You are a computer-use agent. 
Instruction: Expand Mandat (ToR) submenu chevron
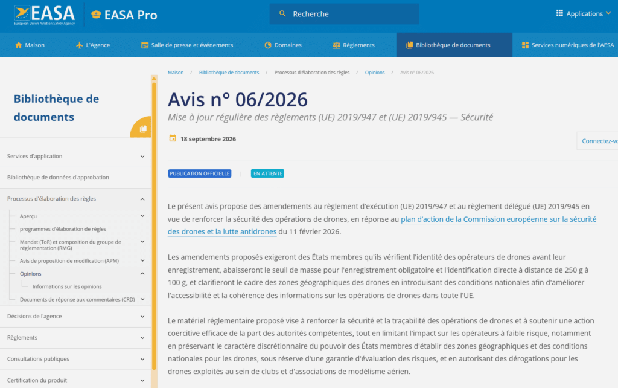142,242
